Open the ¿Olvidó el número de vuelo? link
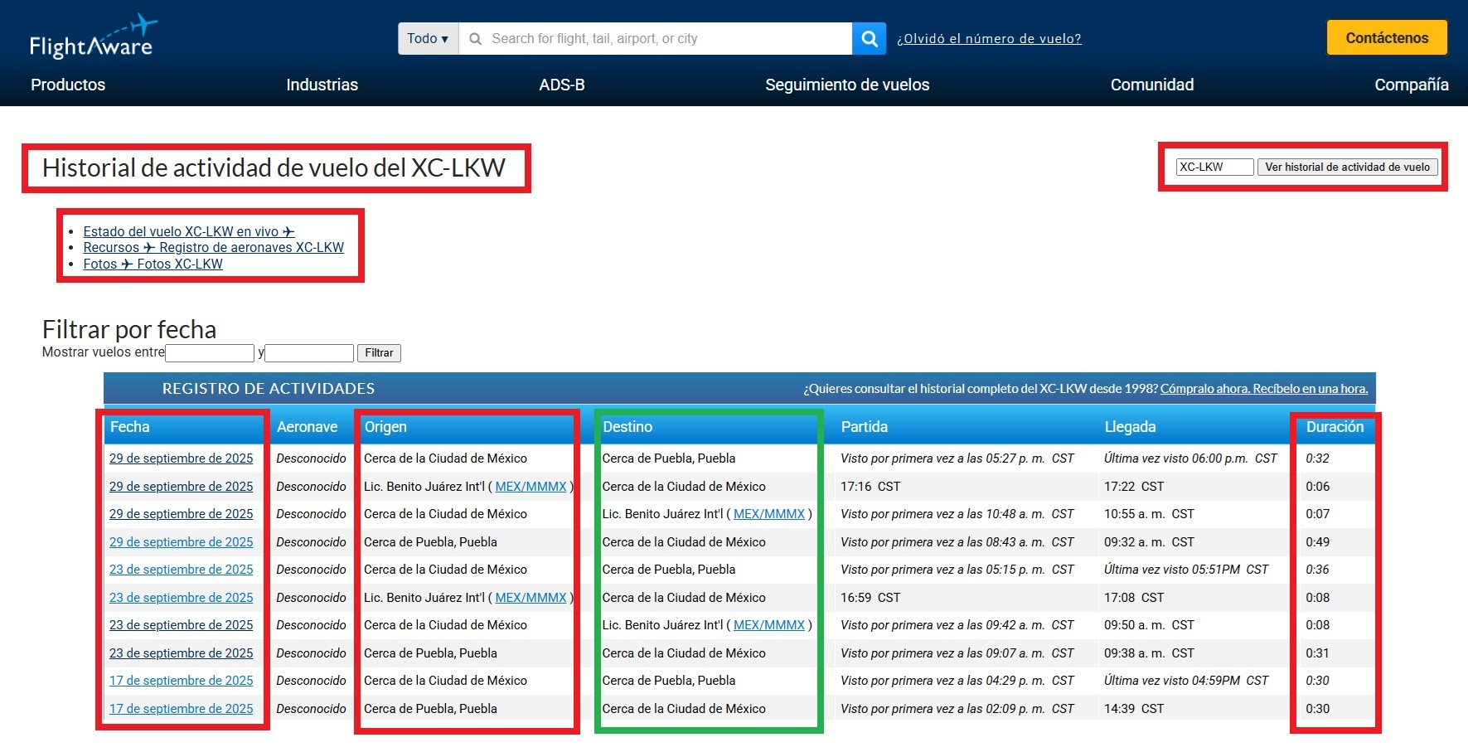 click(989, 39)
